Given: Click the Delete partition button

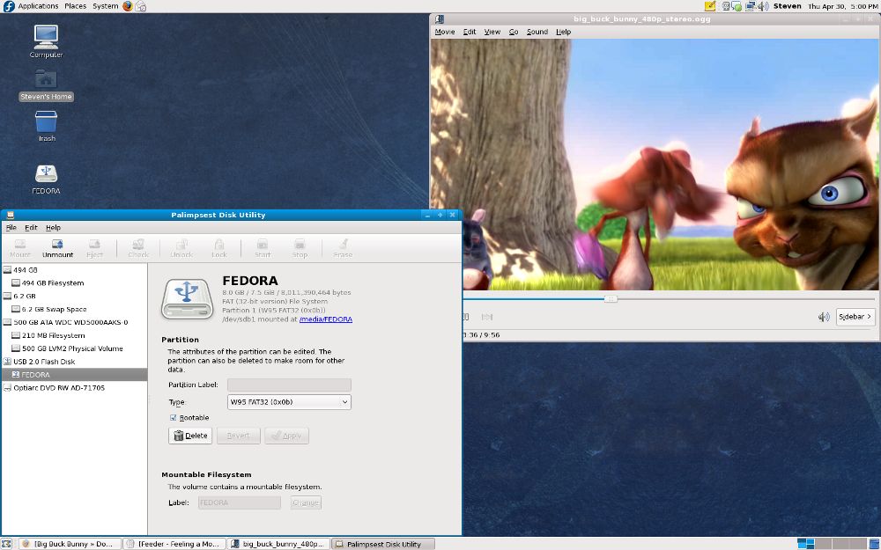Looking at the screenshot, I should (190, 436).
